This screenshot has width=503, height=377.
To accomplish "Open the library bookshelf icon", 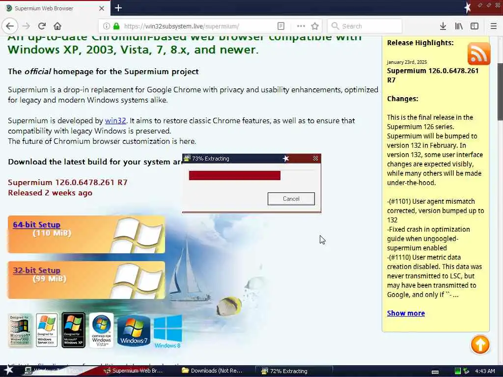I will tap(459, 26).
